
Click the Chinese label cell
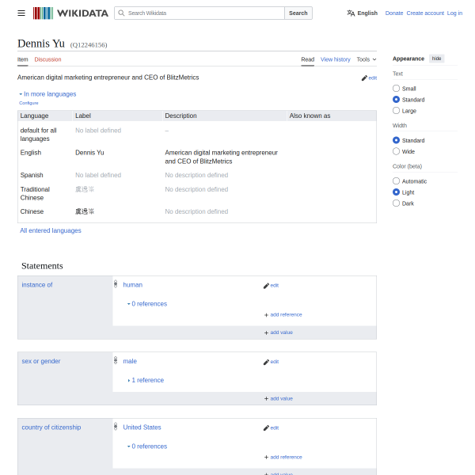(85, 211)
